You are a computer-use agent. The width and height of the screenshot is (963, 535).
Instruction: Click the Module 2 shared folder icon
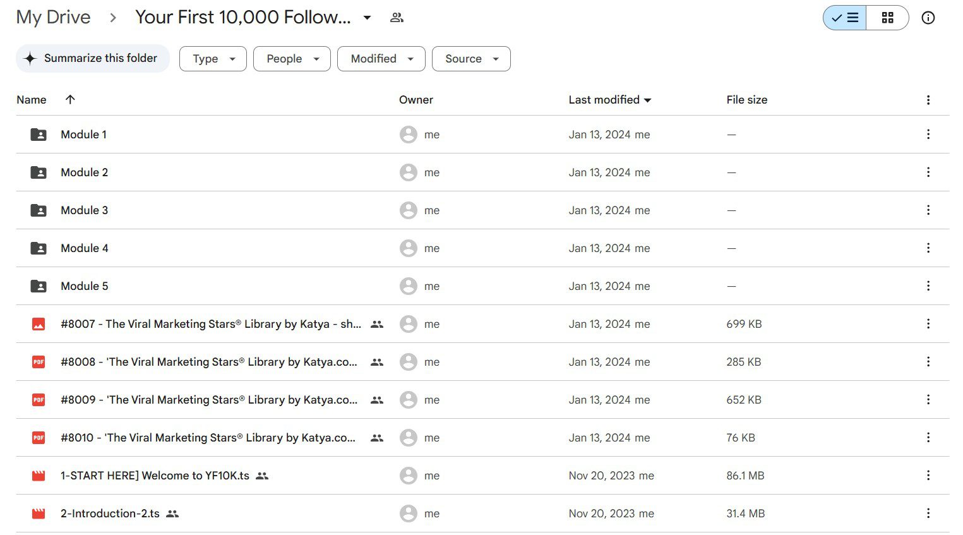(39, 172)
